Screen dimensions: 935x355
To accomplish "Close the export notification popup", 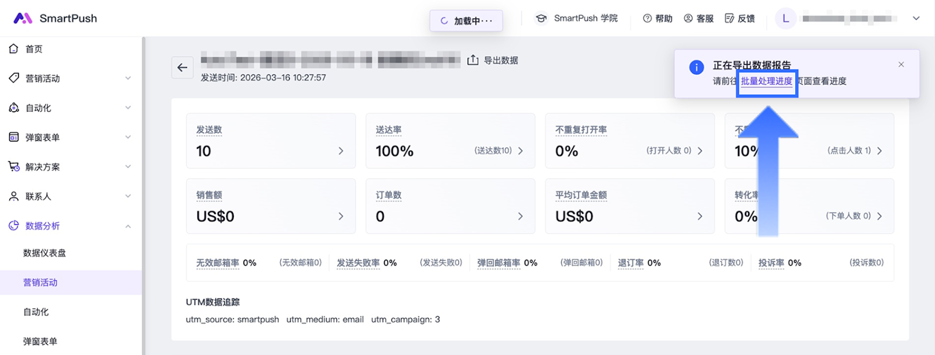I will (x=901, y=65).
